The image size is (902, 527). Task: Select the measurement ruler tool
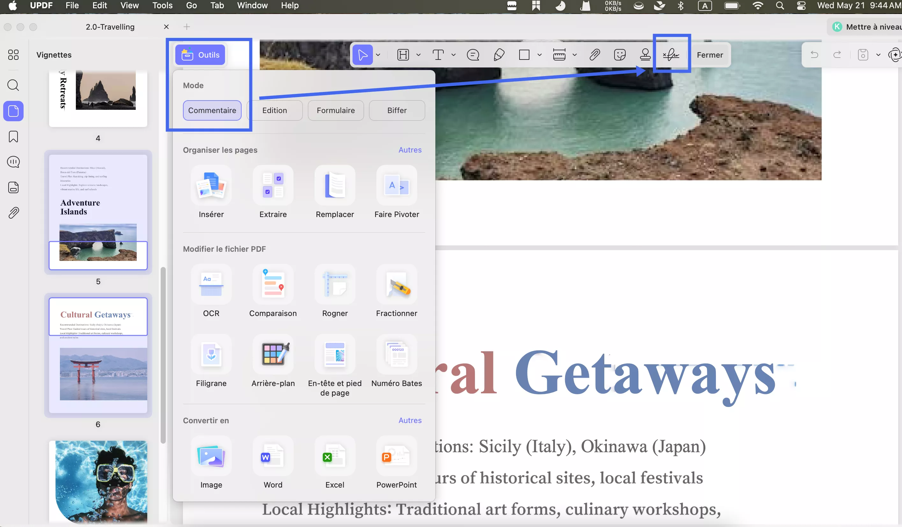[559, 55]
